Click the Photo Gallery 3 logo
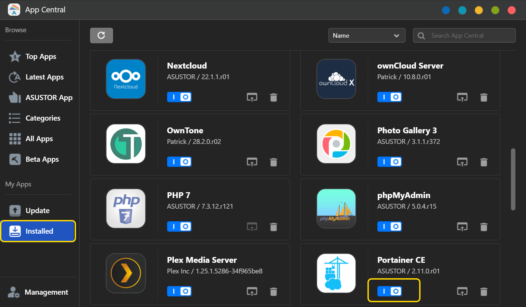Viewport: 526px width, 307px height. coord(336,144)
